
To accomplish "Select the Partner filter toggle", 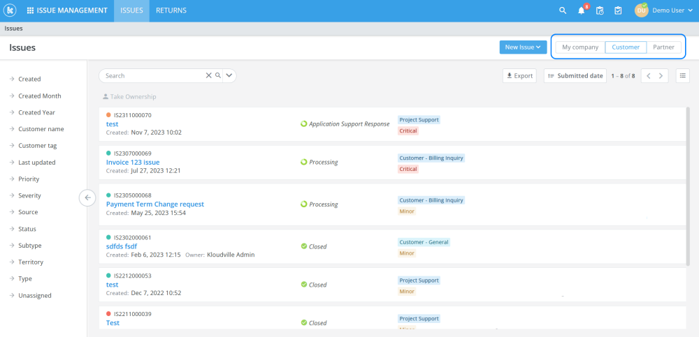I will [x=663, y=47].
